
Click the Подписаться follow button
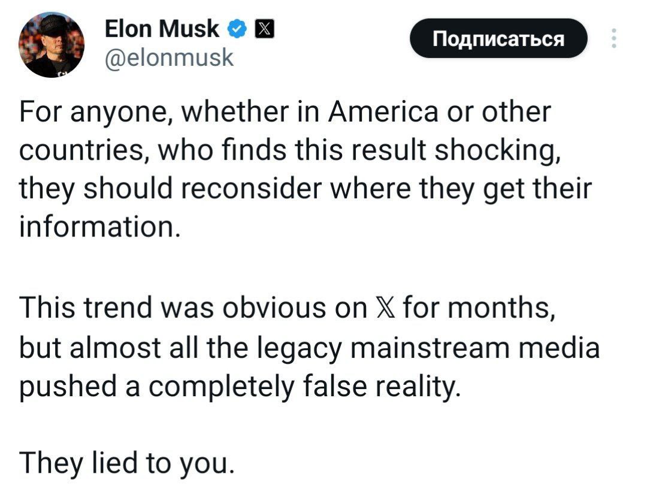pyautogui.click(x=498, y=38)
